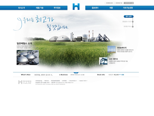Click the up arrow above e-Business ticker
The image size is (154, 116).
(x=76, y=73)
